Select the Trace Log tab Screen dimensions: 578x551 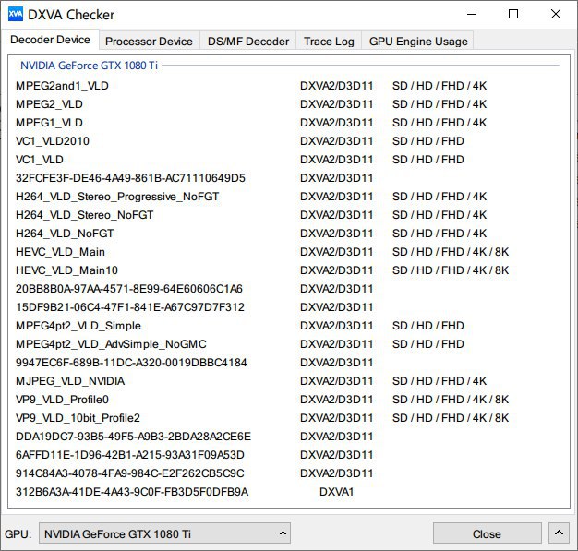tap(329, 42)
